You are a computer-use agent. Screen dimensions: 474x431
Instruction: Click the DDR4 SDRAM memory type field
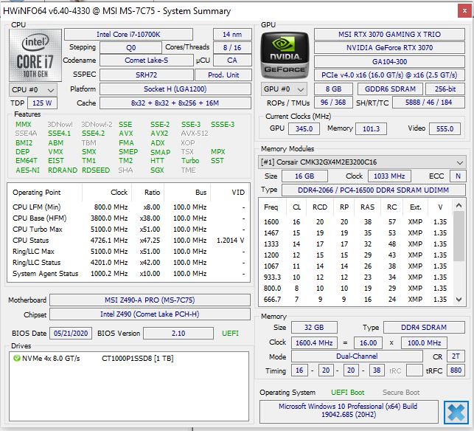[424, 328]
